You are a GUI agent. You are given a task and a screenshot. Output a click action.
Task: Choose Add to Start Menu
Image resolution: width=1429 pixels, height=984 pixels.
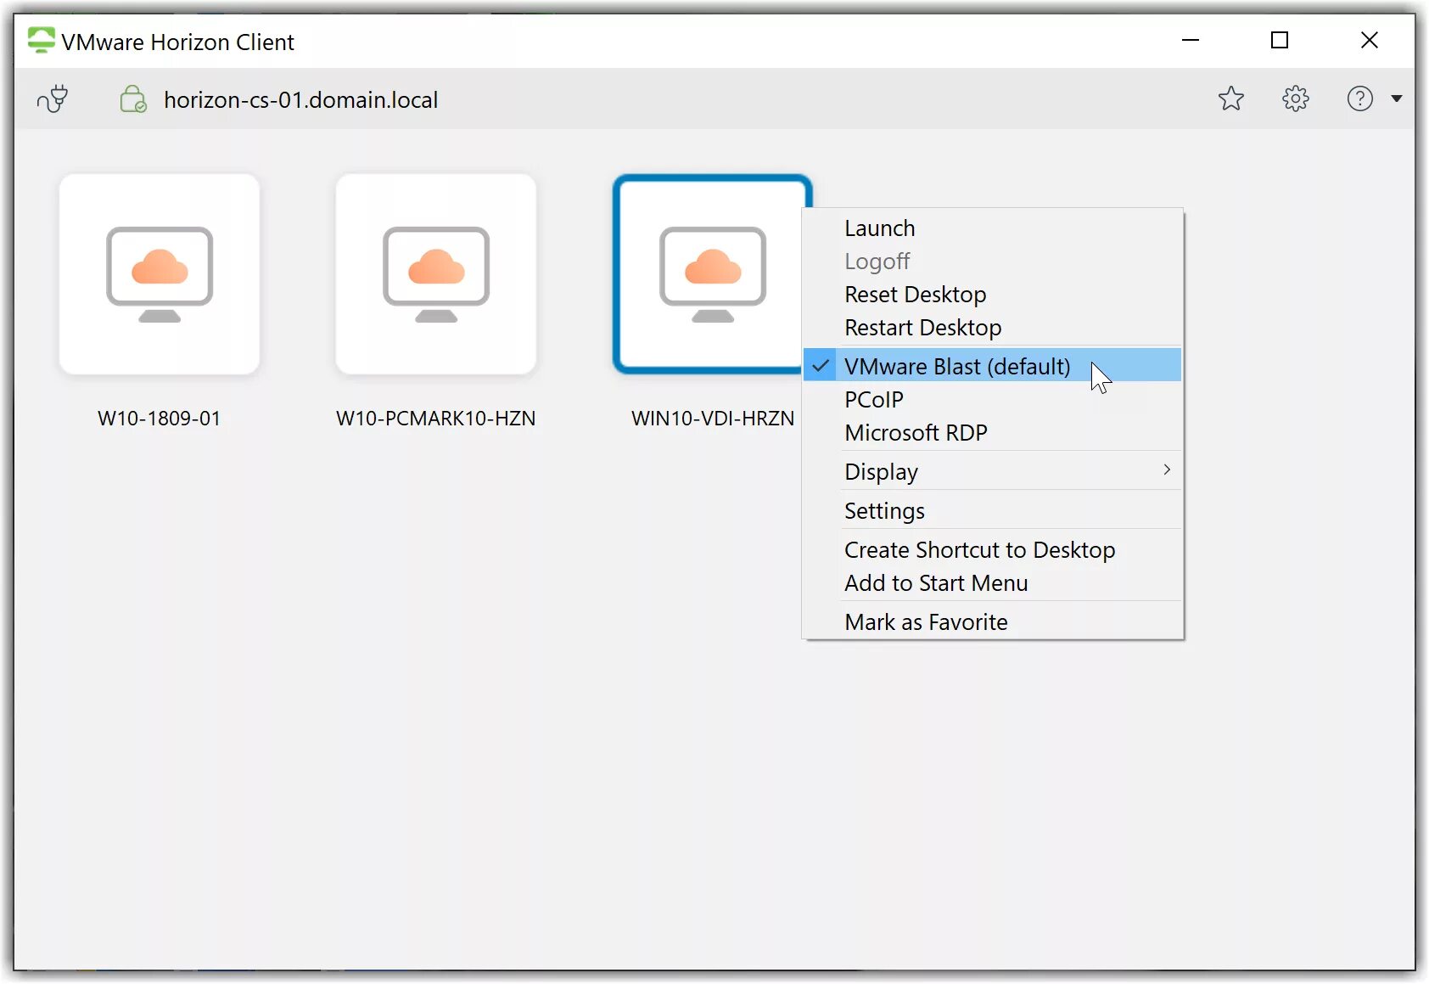pos(992,582)
